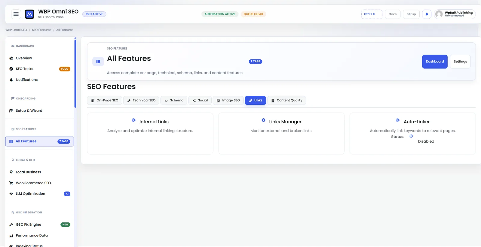The height and width of the screenshot is (247, 481).
Task: Open Notifications in the sidebar
Action: (40, 80)
